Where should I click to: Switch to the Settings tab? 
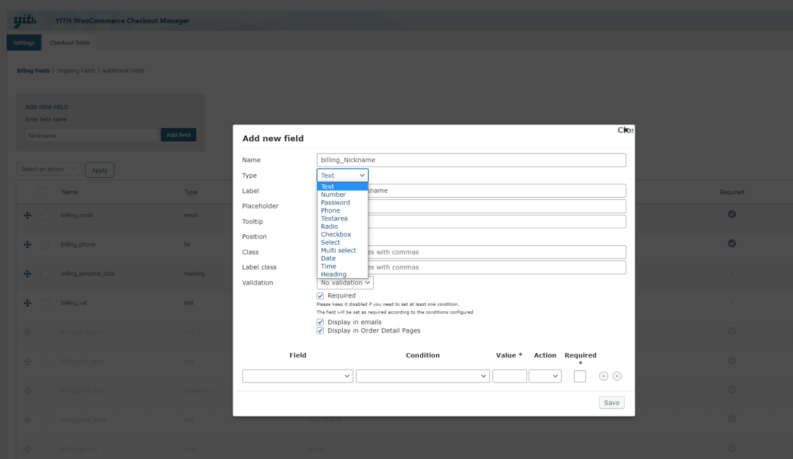click(24, 42)
